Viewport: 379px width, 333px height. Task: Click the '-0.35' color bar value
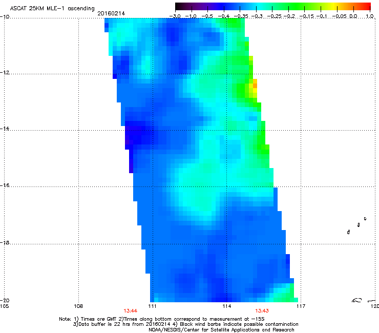point(241,16)
